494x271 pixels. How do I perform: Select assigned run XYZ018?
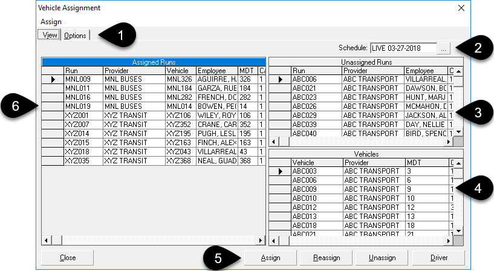83,152
